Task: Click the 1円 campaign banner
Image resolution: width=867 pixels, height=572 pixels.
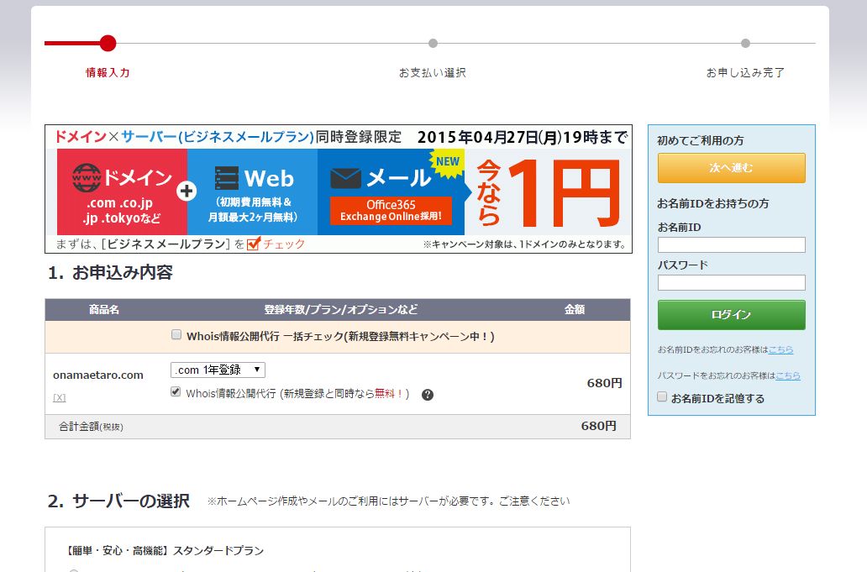Action: click(x=339, y=189)
